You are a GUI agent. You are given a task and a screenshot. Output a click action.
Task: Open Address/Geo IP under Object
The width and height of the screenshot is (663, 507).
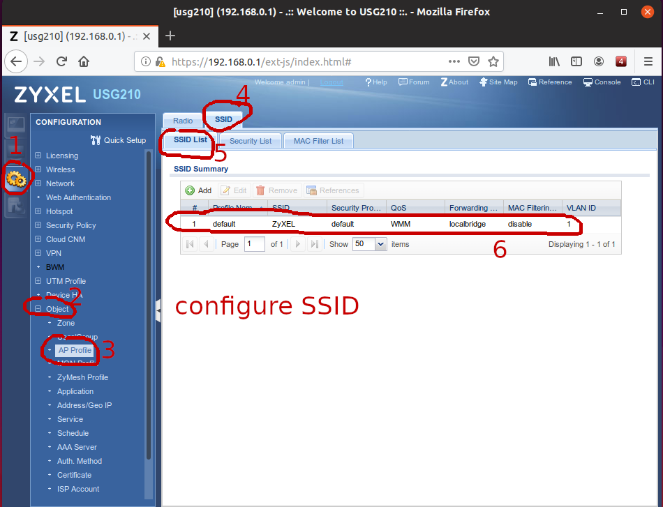84,405
